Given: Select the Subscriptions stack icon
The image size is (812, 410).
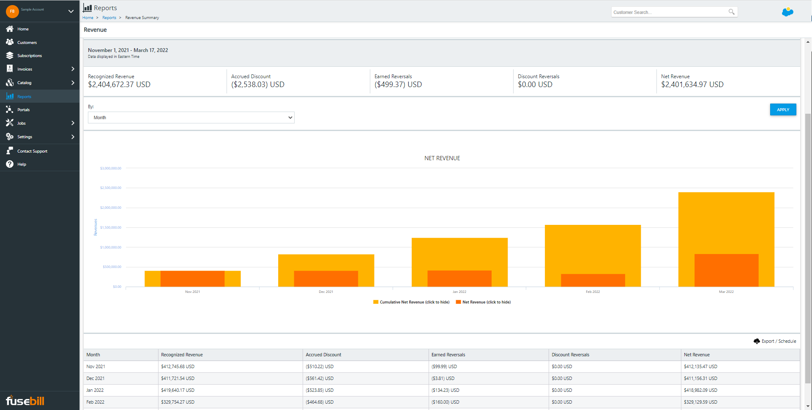Looking at the screenshot, I should pos(9,55).
